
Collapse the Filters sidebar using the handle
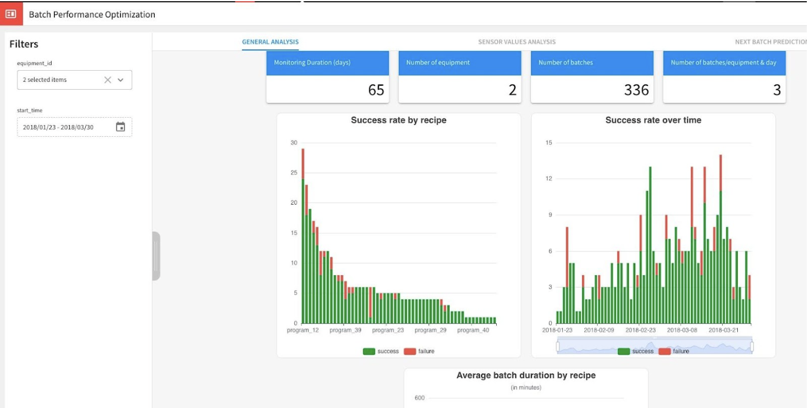pyautogui.click(x=155, y=254)
